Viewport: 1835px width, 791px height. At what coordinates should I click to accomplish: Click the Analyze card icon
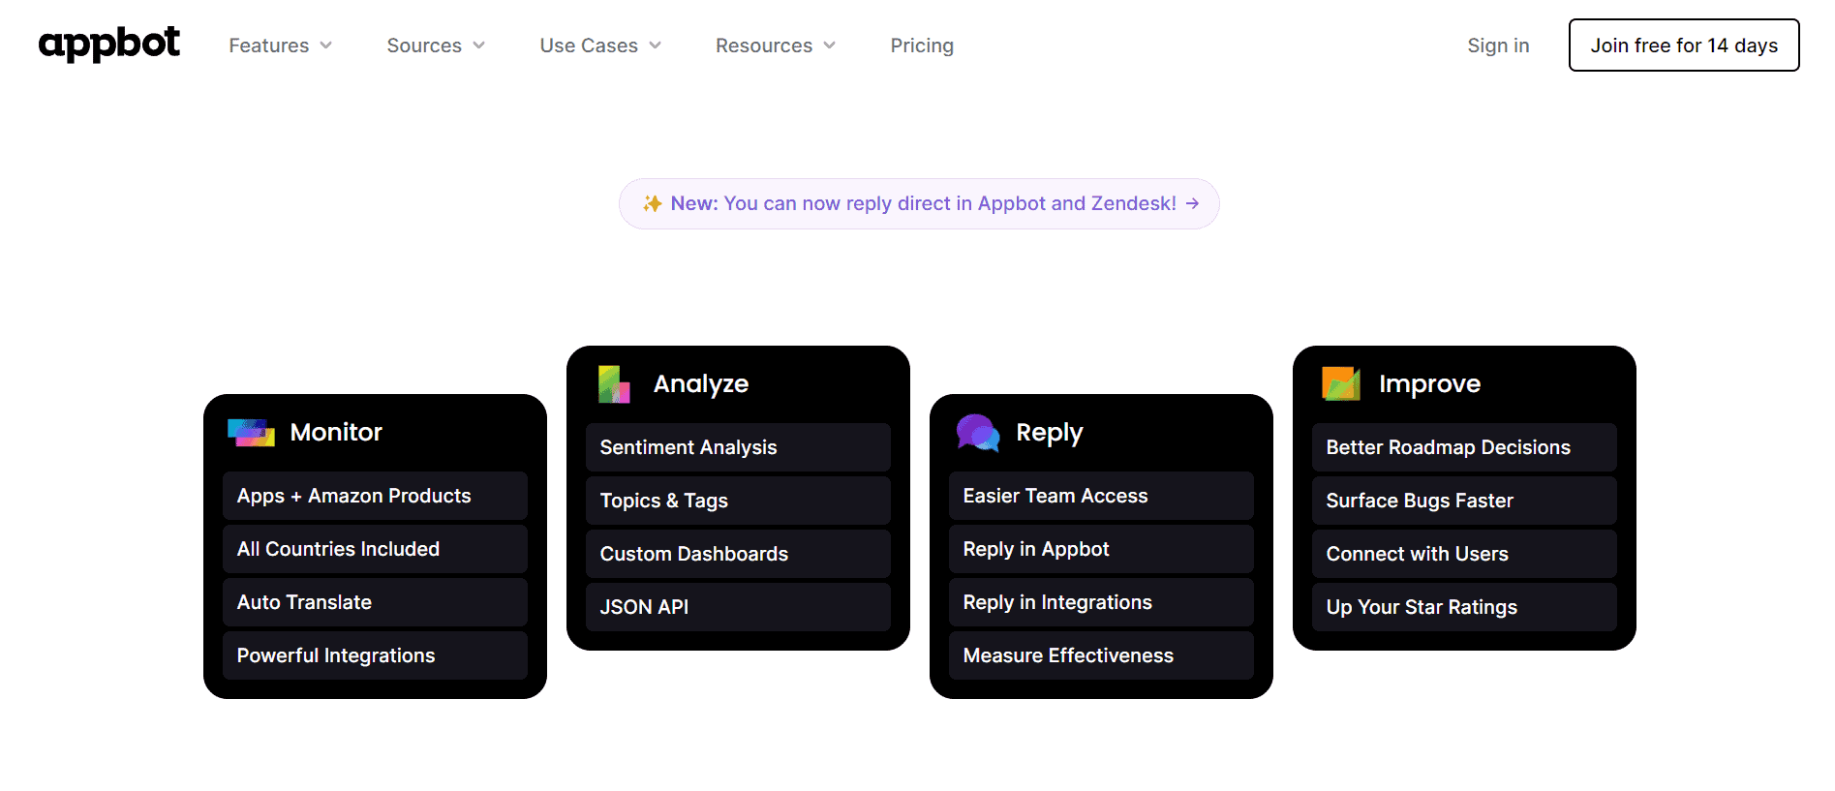tap(614, 383)
